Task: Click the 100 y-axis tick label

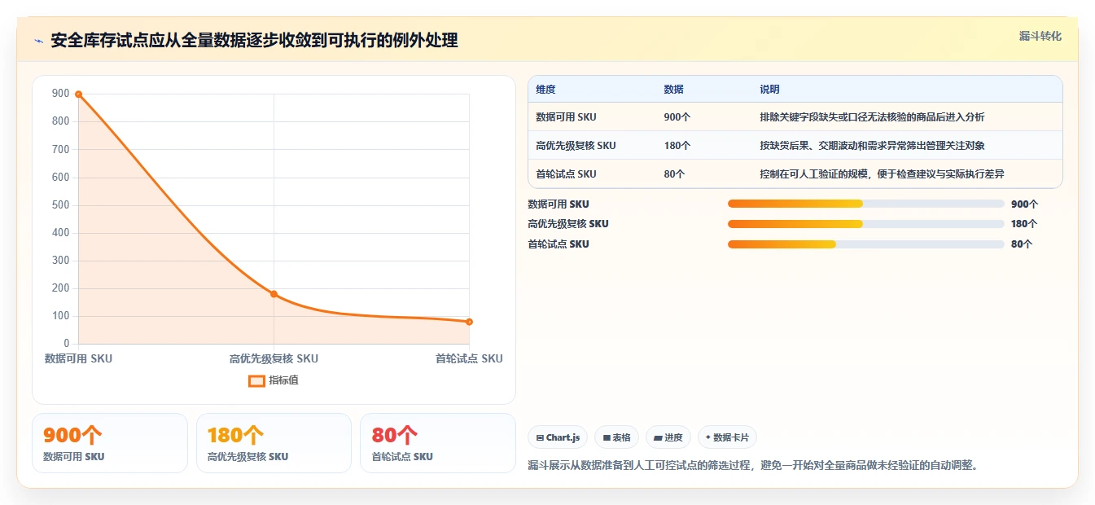Action: click(x=61, y=316)
